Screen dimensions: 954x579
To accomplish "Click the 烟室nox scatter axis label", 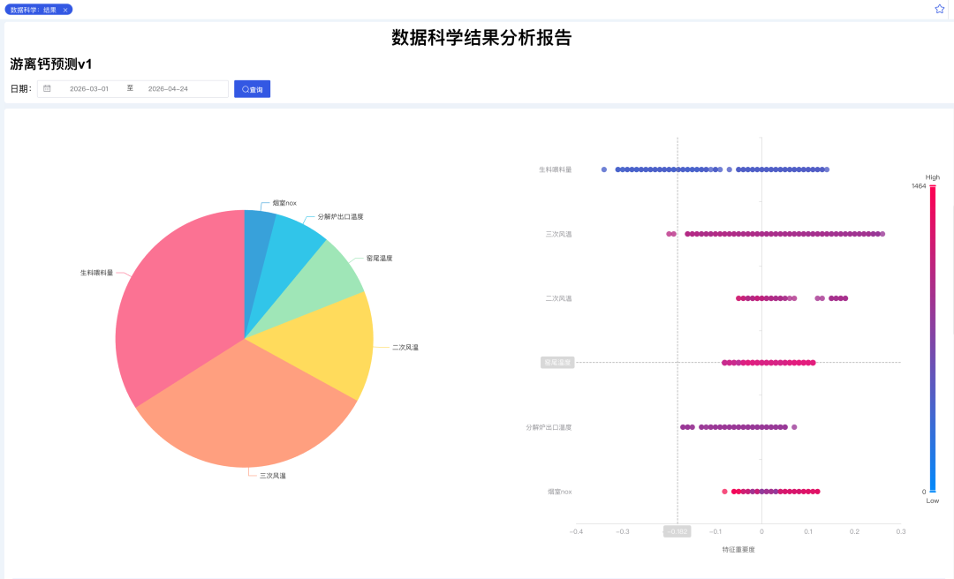I will (x=560, y=492).
